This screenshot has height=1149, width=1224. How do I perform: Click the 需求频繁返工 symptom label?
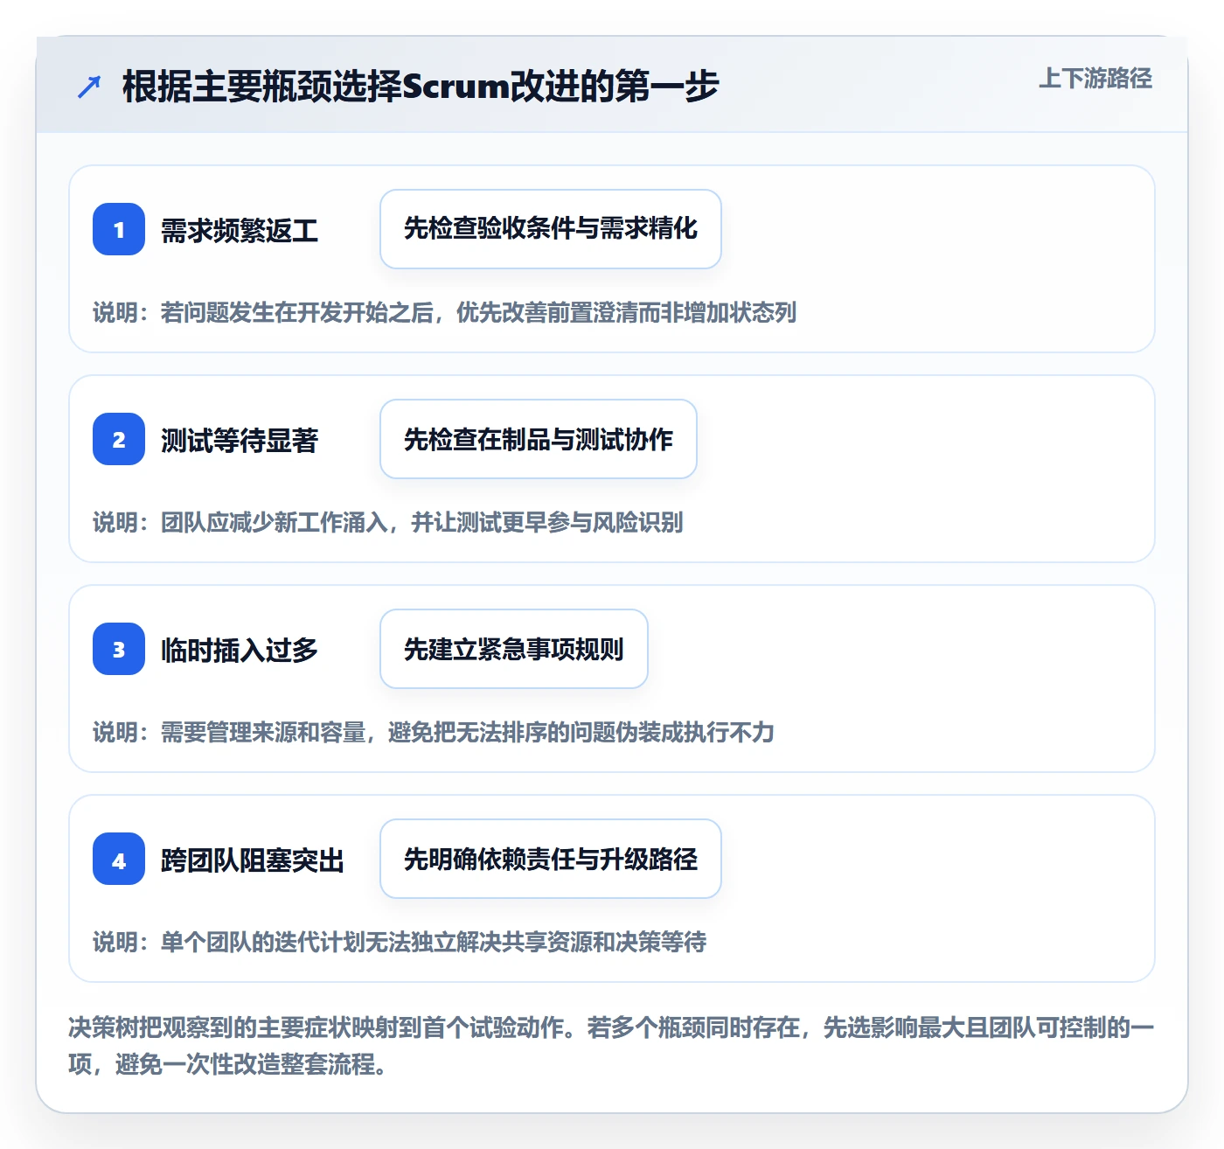click(240, 231)
